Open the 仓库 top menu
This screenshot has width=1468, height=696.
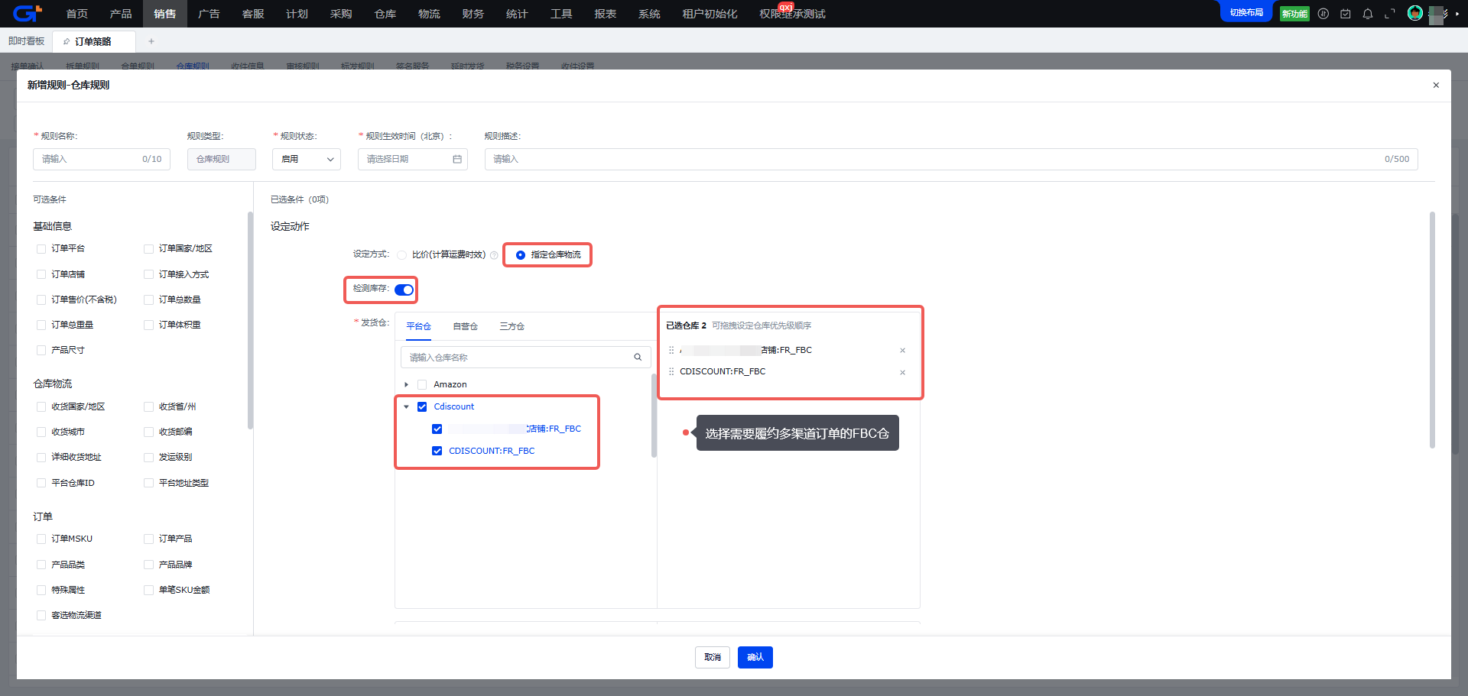[385, 14]
